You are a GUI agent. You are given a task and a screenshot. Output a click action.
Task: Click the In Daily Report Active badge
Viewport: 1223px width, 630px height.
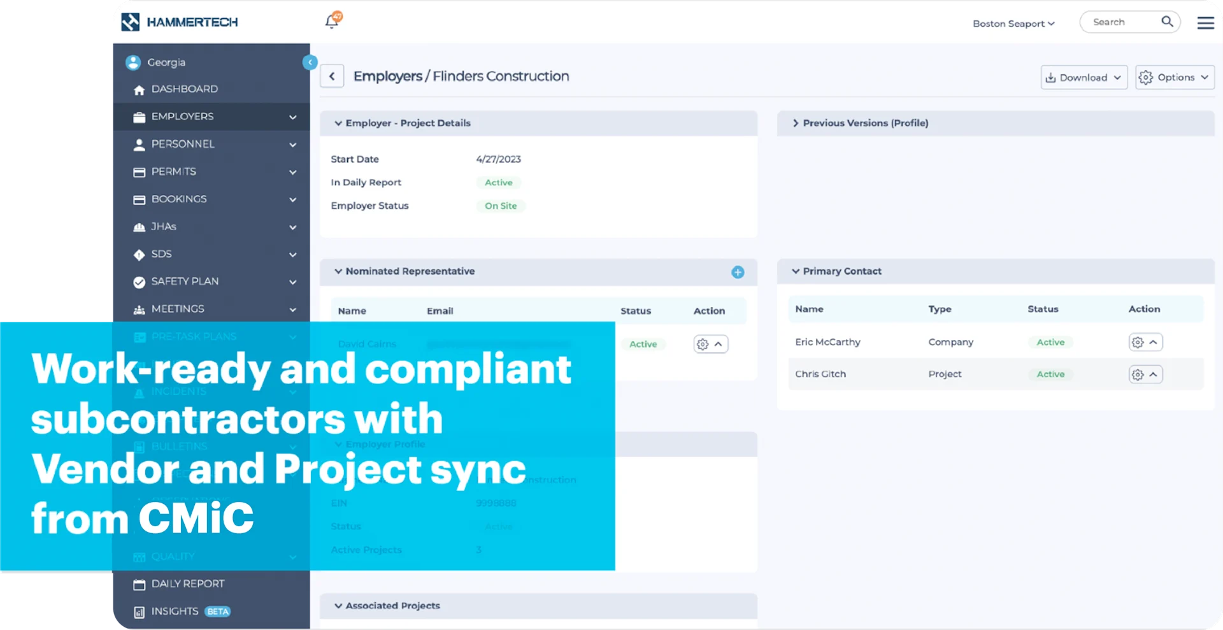[x=499, y=183]
